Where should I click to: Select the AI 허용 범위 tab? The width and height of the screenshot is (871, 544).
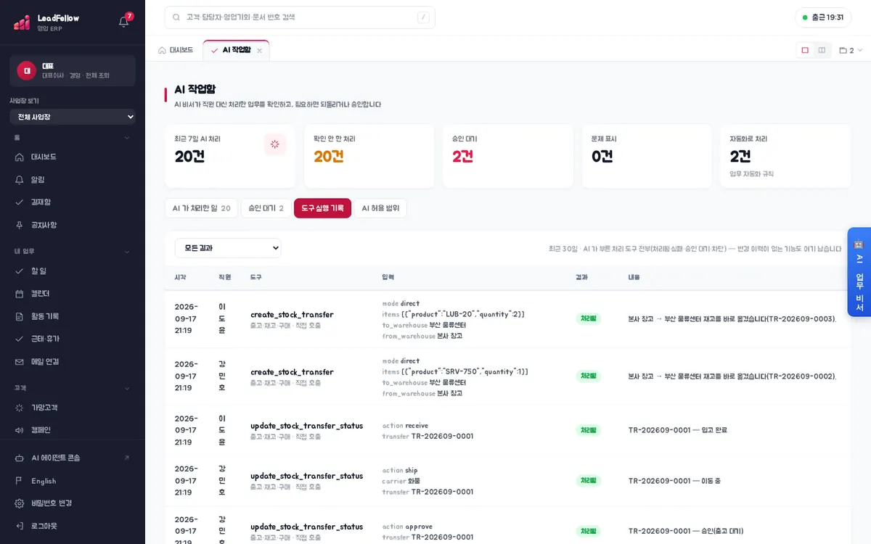[380, 208]
